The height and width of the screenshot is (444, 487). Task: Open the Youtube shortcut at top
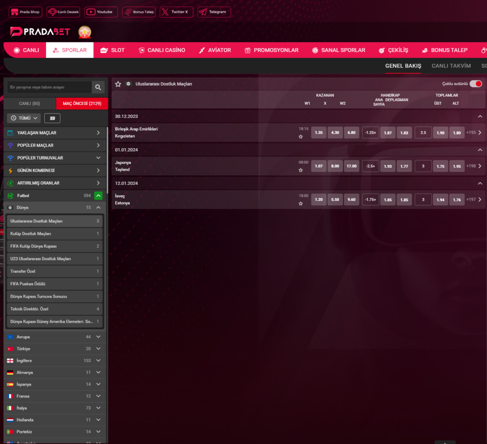click(x=101, y=12)
